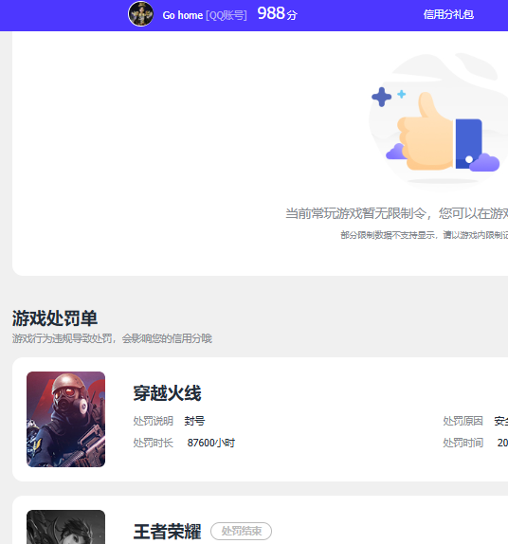The width and height of the screenshot is (508, 544).
Task: Click the 游戏处罚单 section heading
Action: pos(54,318)
